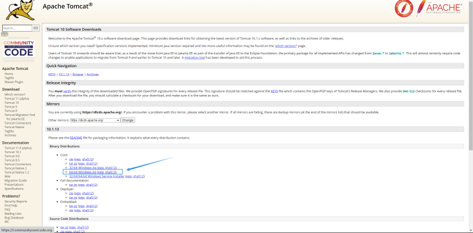Open Tomcat 10.1 documentation

(x=13, y=152)
